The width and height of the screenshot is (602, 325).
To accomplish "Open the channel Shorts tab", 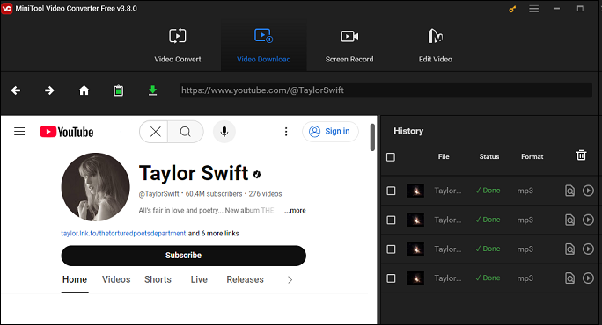I will pos(158,280).
